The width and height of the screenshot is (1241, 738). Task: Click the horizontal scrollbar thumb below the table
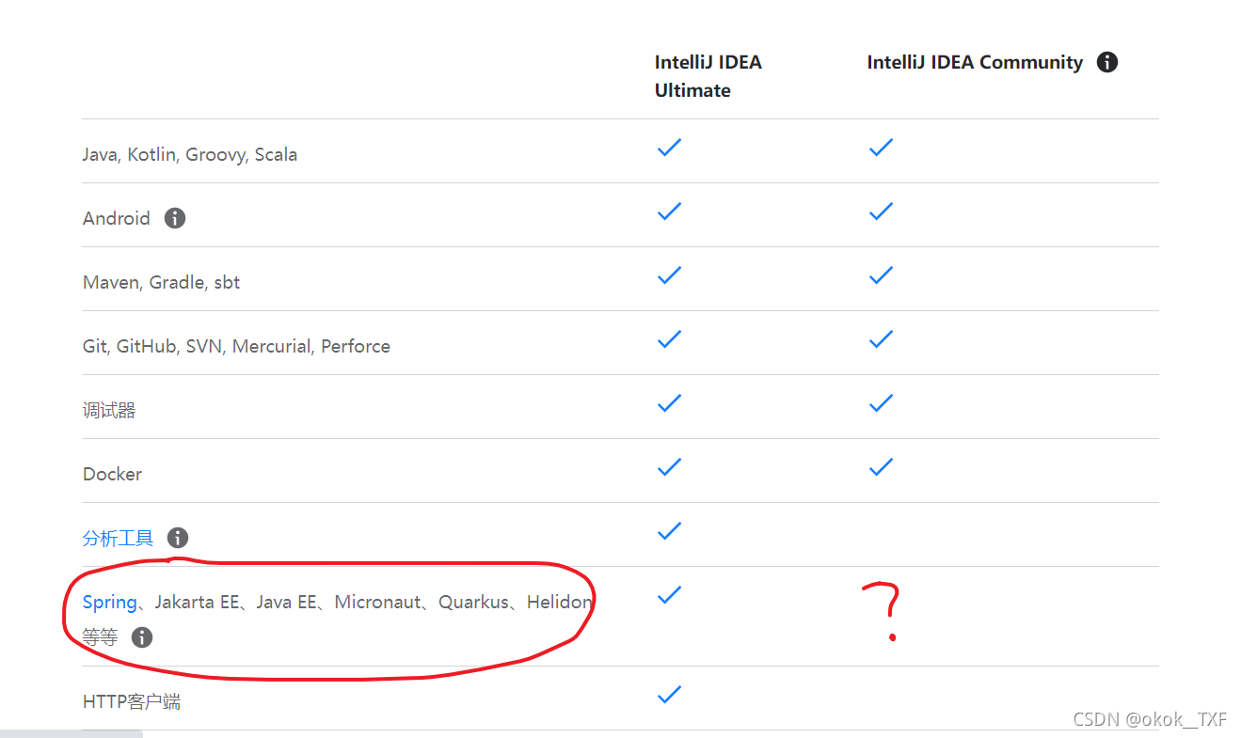coord(72,733)
